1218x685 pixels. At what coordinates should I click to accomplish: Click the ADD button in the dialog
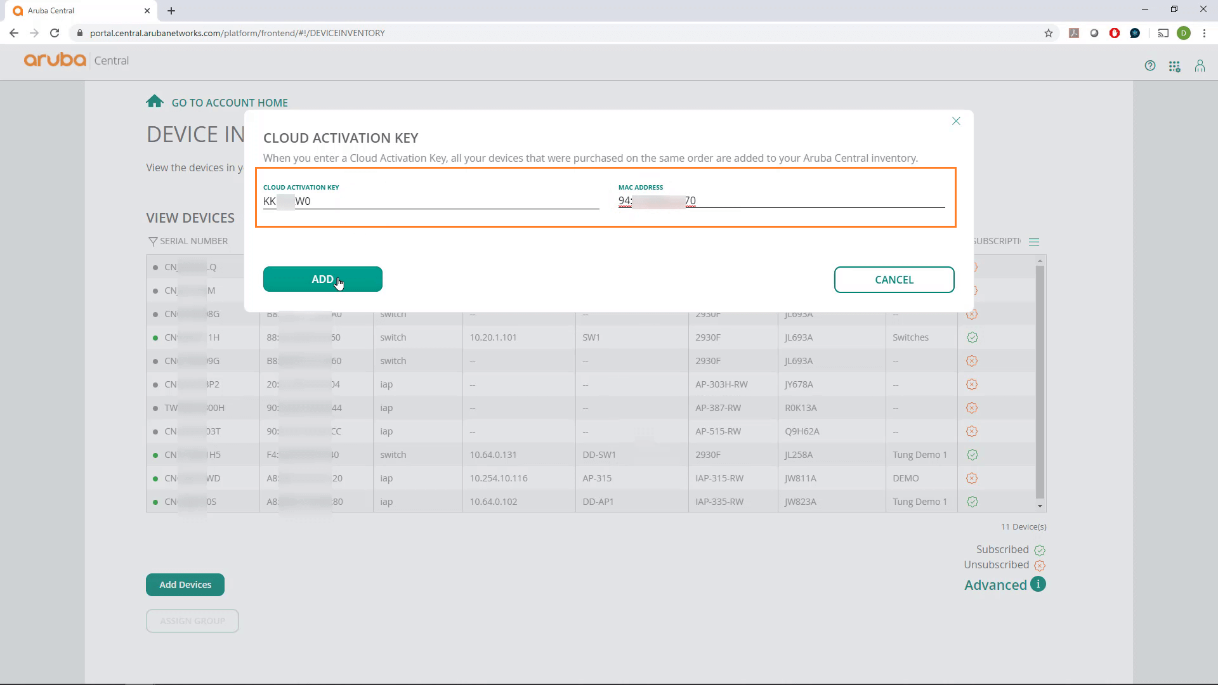coord(322,279)
